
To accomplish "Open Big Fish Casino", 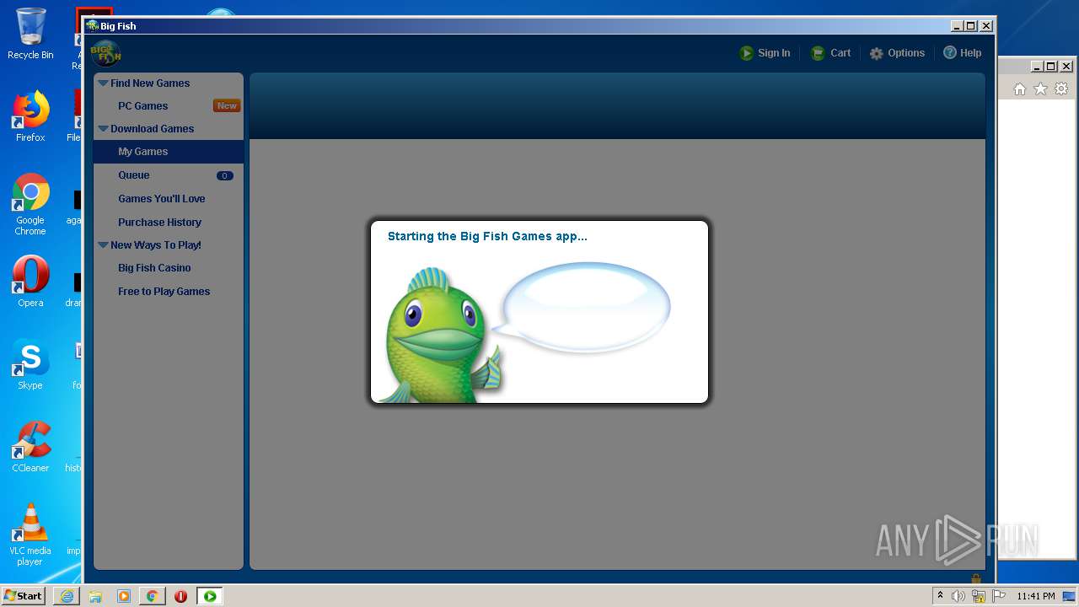I will click(x=154, y=268).
